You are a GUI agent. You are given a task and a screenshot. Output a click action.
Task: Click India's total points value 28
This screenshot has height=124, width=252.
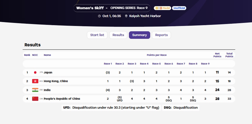point(229,90)
